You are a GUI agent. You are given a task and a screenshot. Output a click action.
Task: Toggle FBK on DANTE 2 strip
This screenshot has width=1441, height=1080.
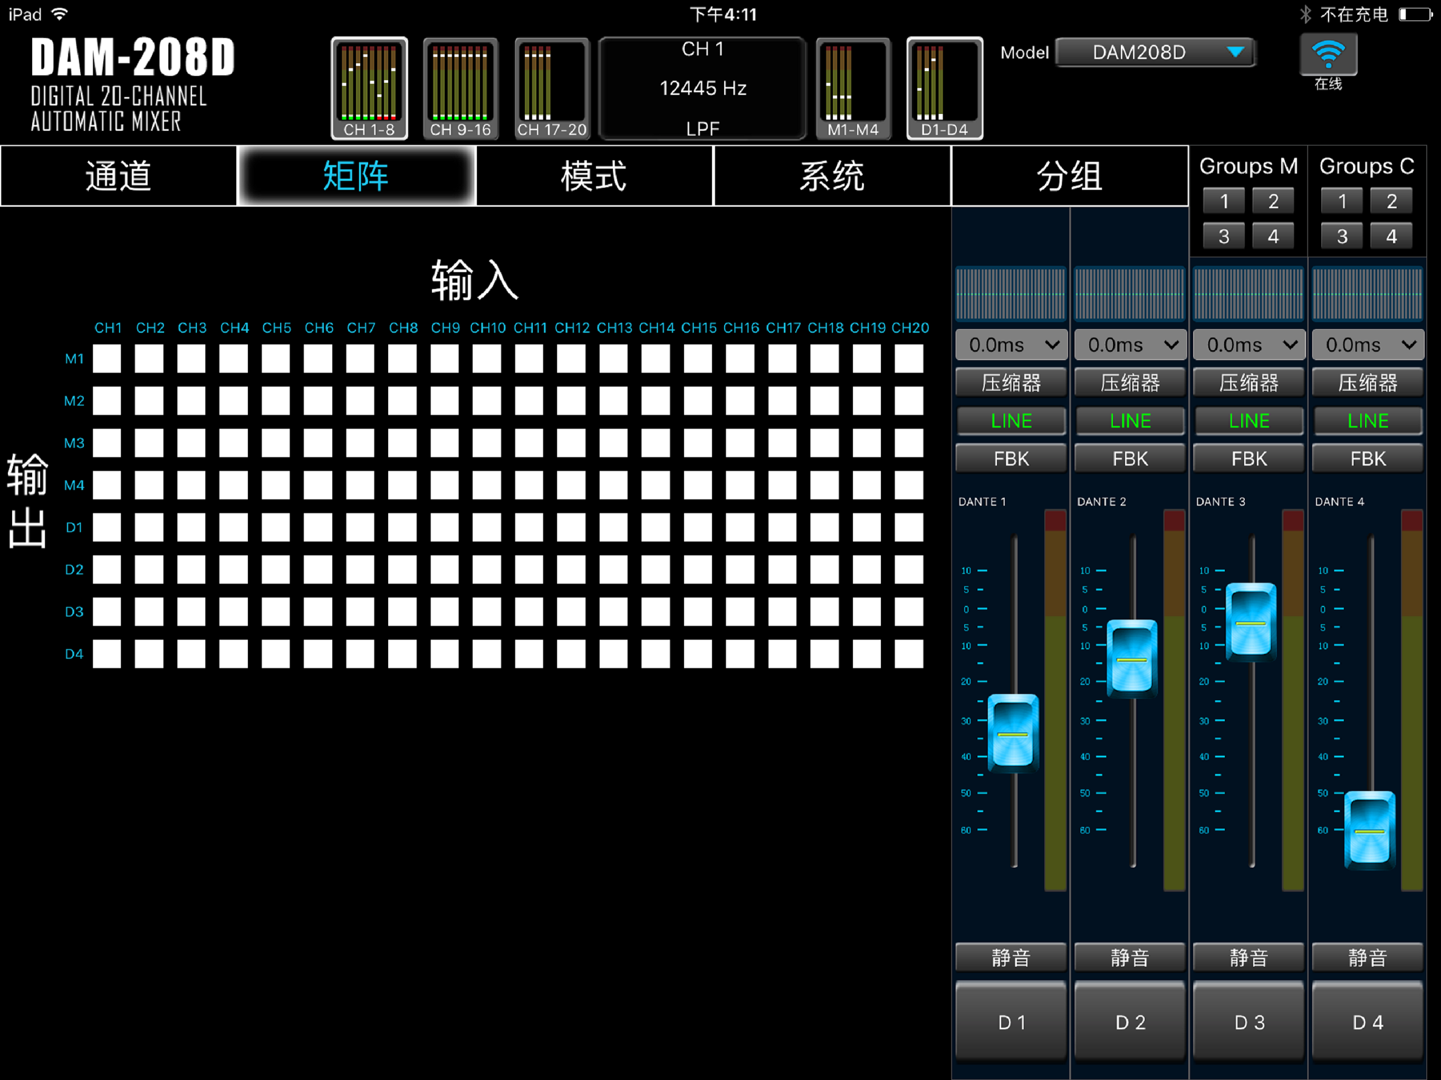pyautogui.click(x=1130, y=459)
